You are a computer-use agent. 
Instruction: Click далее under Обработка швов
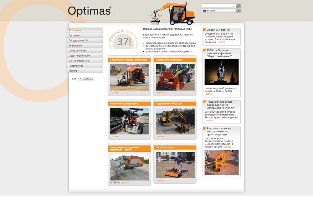coord(160,180)
